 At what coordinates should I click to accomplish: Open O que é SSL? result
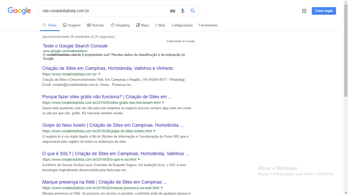[116, 154]
